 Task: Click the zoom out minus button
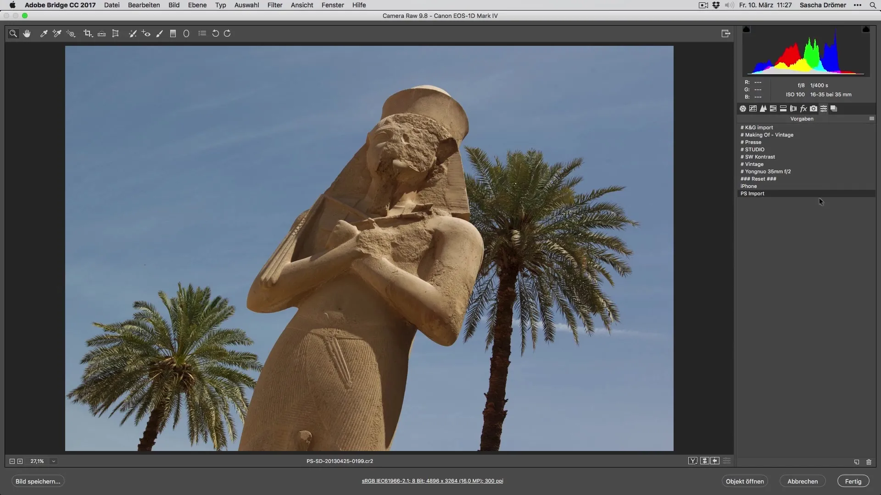point(12,462)
